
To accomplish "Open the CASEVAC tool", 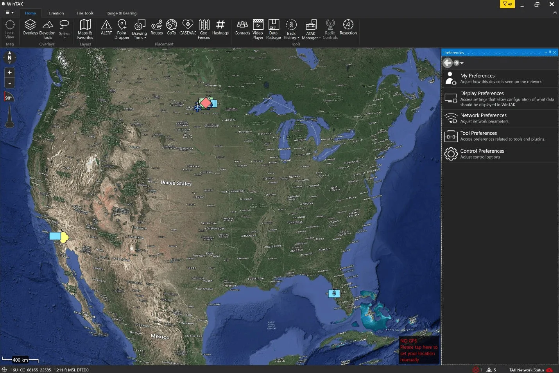I will pos(188,27).
